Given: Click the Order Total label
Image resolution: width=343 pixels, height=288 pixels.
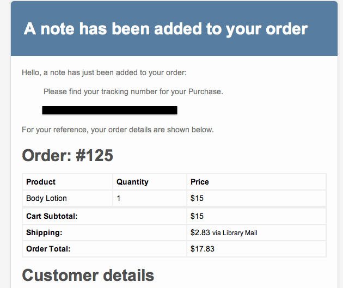Looking at the screenshot, I should (48, 249).
